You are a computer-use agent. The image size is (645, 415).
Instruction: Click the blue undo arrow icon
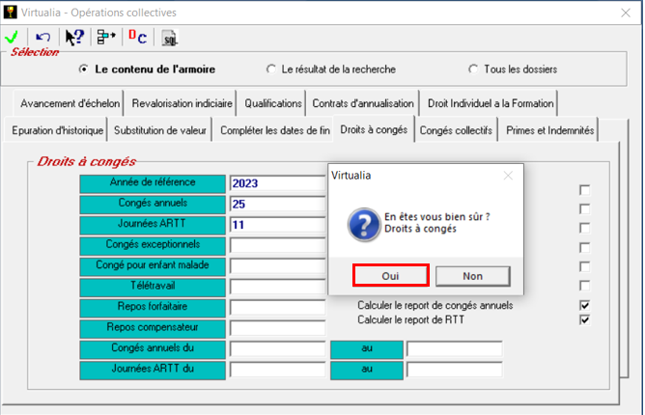tap(43, 38)
